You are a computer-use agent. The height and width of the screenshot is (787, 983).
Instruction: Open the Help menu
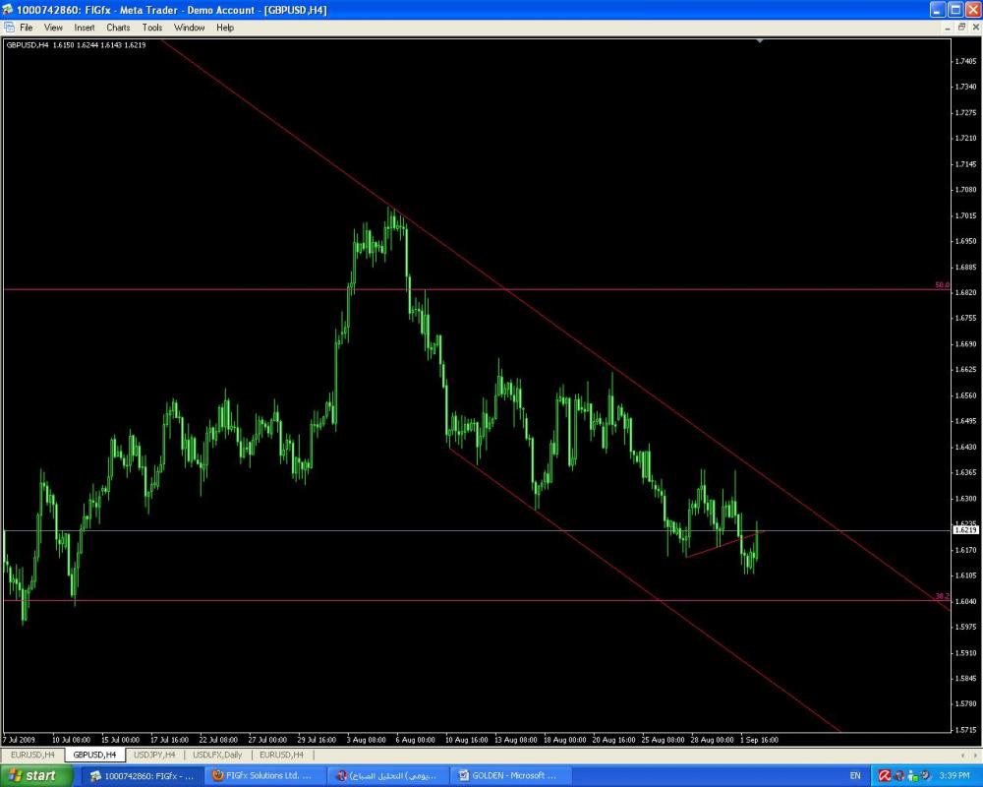pyautogui.click(x=225, y=28)
